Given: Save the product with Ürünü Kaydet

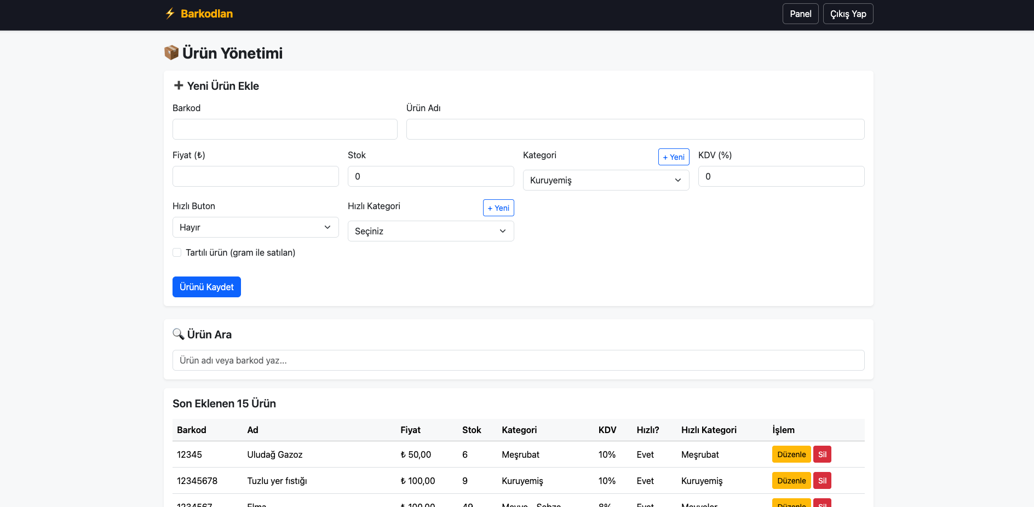Looking at the screenshot, I should [206, 287].
